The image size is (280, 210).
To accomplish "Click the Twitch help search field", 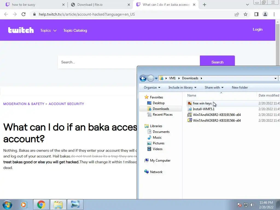I will coord(129,62).
